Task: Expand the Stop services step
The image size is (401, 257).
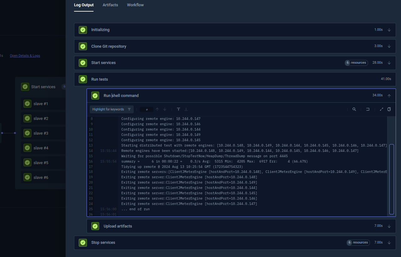Action: pyautogui.click(x=389, y=242)
